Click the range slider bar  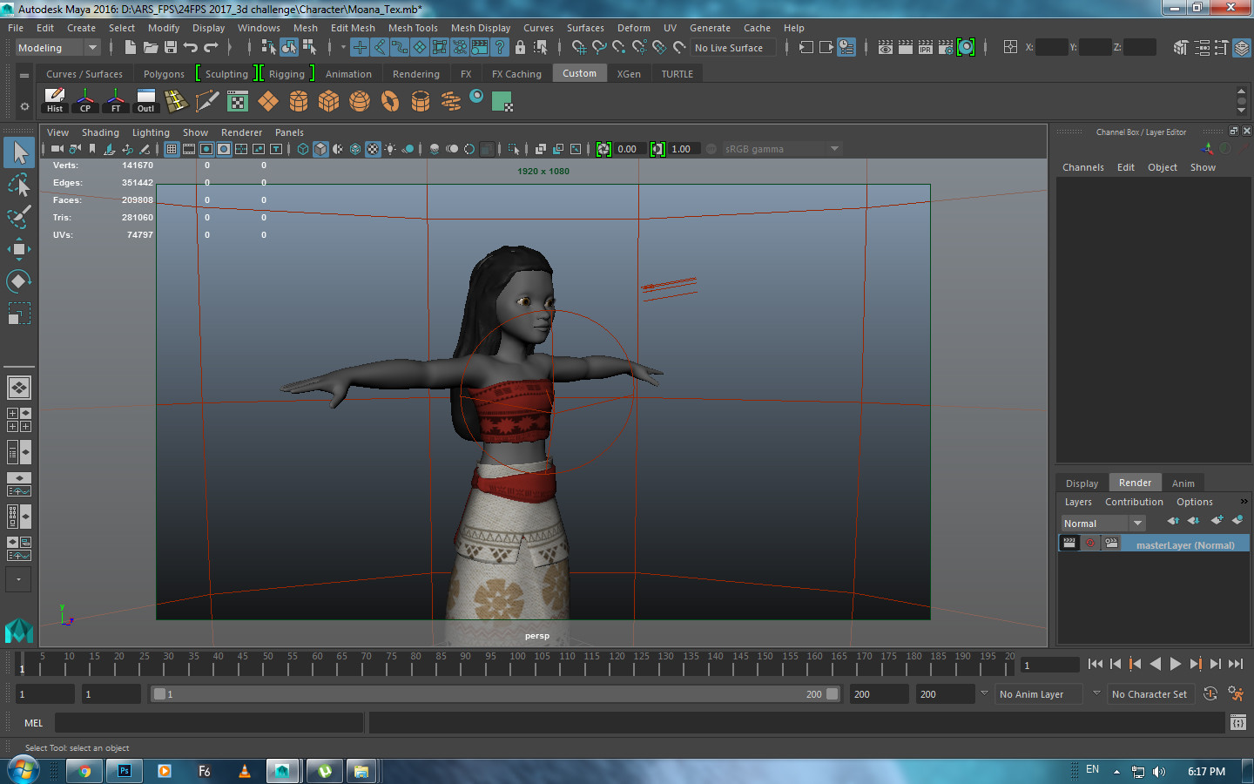pos(496,694)
